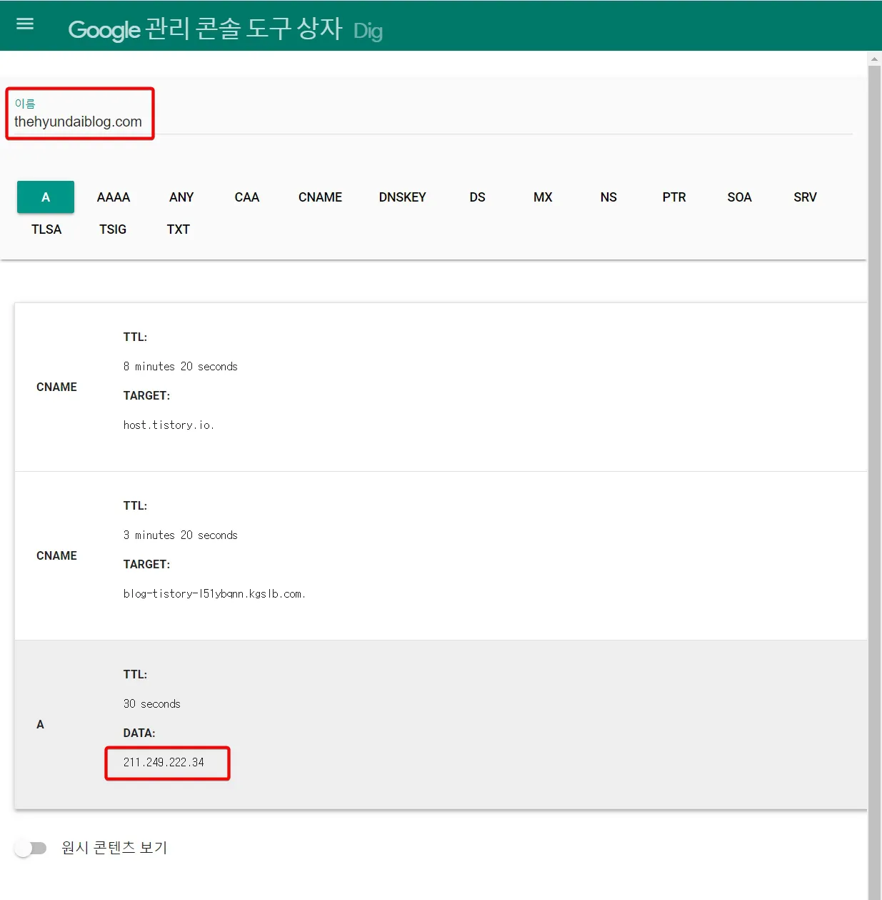Select the CNAME record type button
The height and width of the screenshot is (900, 882).
pos(320,197)
